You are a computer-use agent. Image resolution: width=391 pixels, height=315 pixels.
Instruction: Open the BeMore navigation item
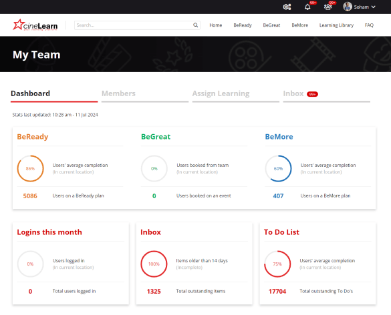(x=299, y=25)
